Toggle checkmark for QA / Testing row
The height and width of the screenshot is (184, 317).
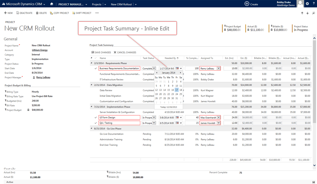pos(96,123)
